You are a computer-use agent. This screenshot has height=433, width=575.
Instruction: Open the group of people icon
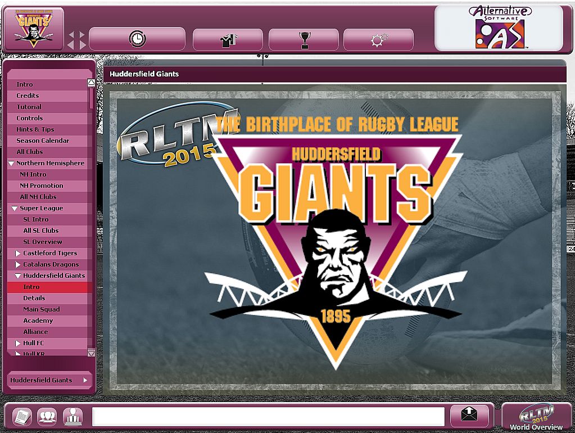point(47,417)
